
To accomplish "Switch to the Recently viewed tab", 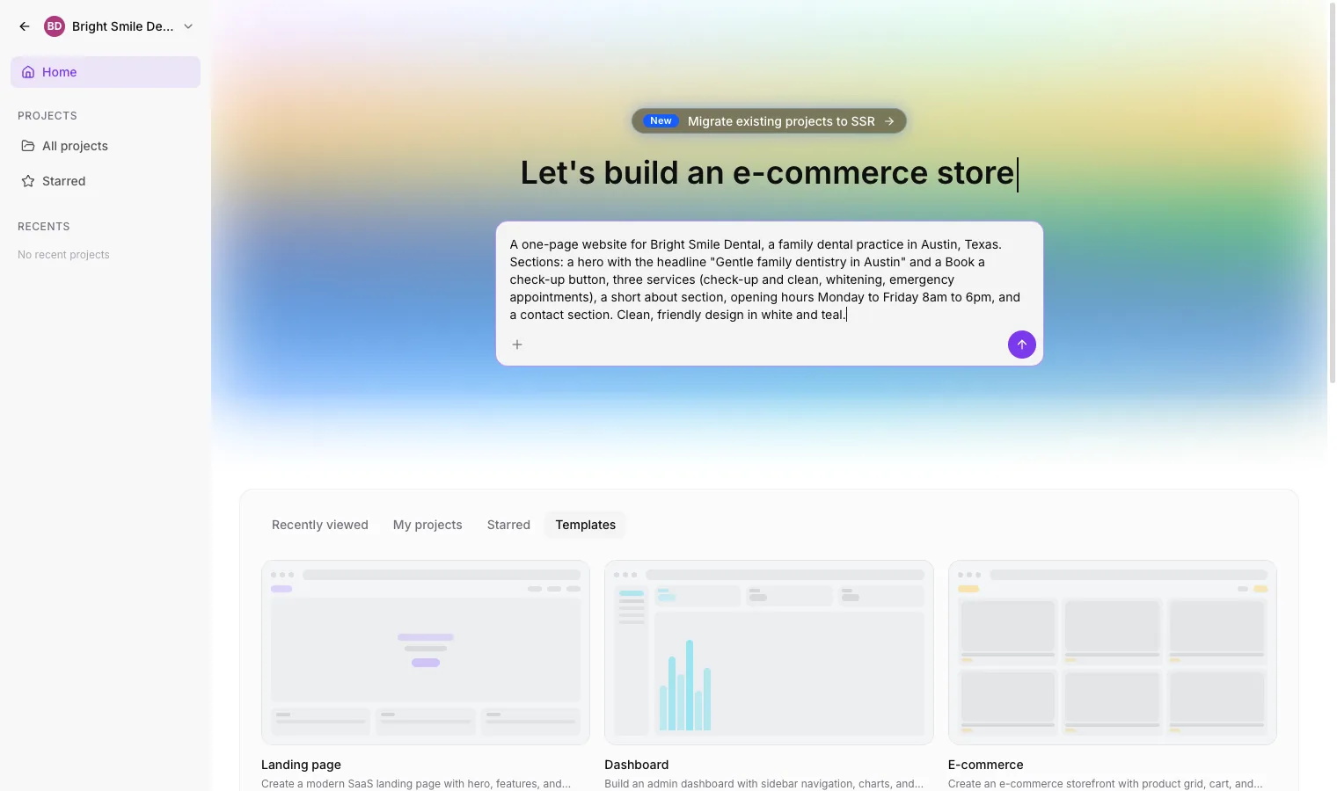I will coord(320,525).
